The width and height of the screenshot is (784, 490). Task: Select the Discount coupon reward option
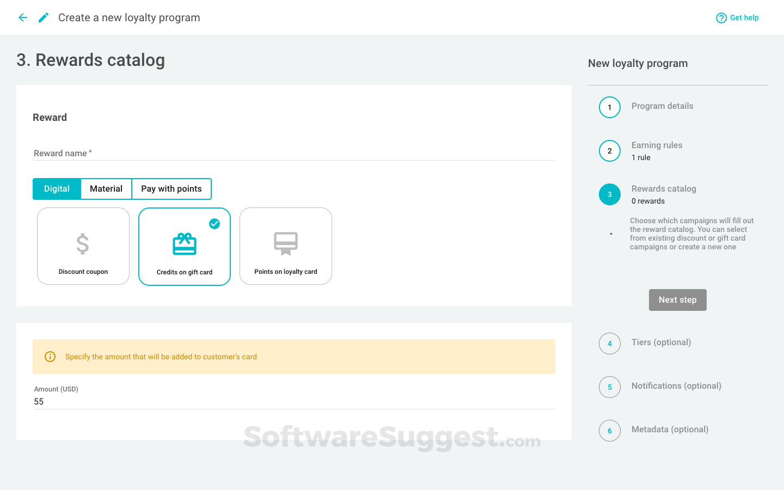pos(83,246)
